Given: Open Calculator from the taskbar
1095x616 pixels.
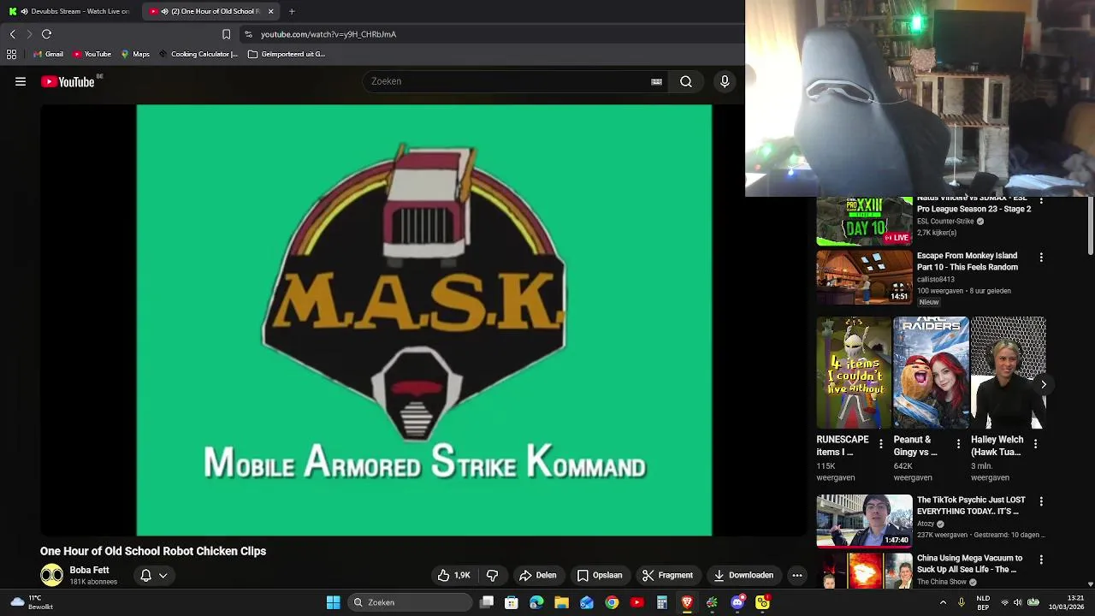Looking at the screenshot, I should click(x=661, y=602).
